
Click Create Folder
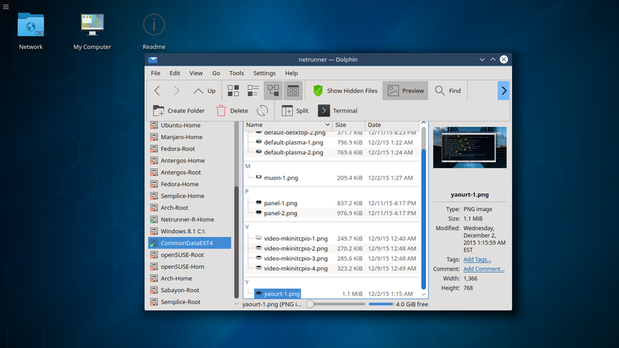coord(179,111)
